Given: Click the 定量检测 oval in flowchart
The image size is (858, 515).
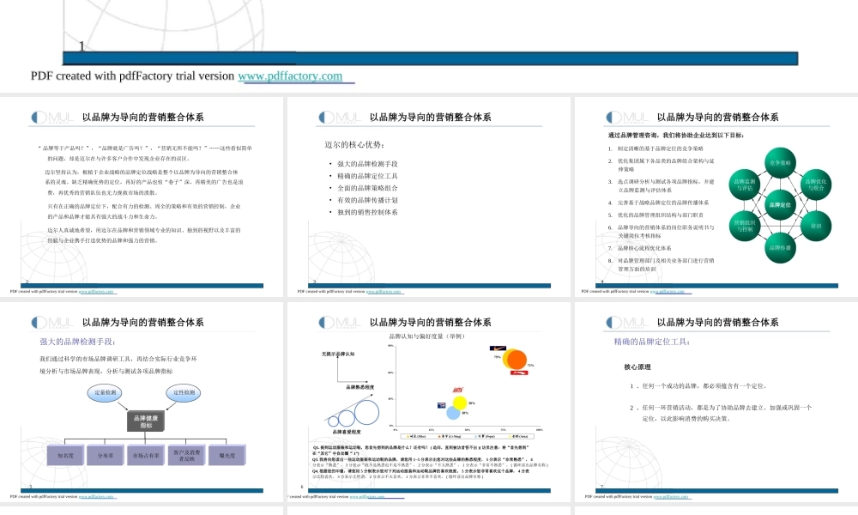Looking at the screenshot, I should pos(104,393).
